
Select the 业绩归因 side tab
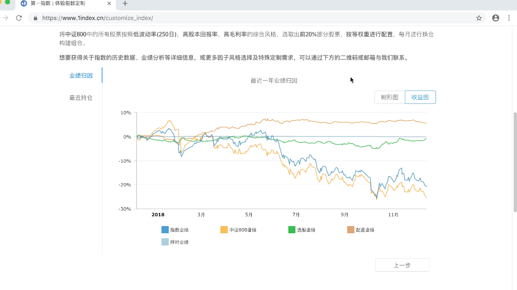click(81, 76)
